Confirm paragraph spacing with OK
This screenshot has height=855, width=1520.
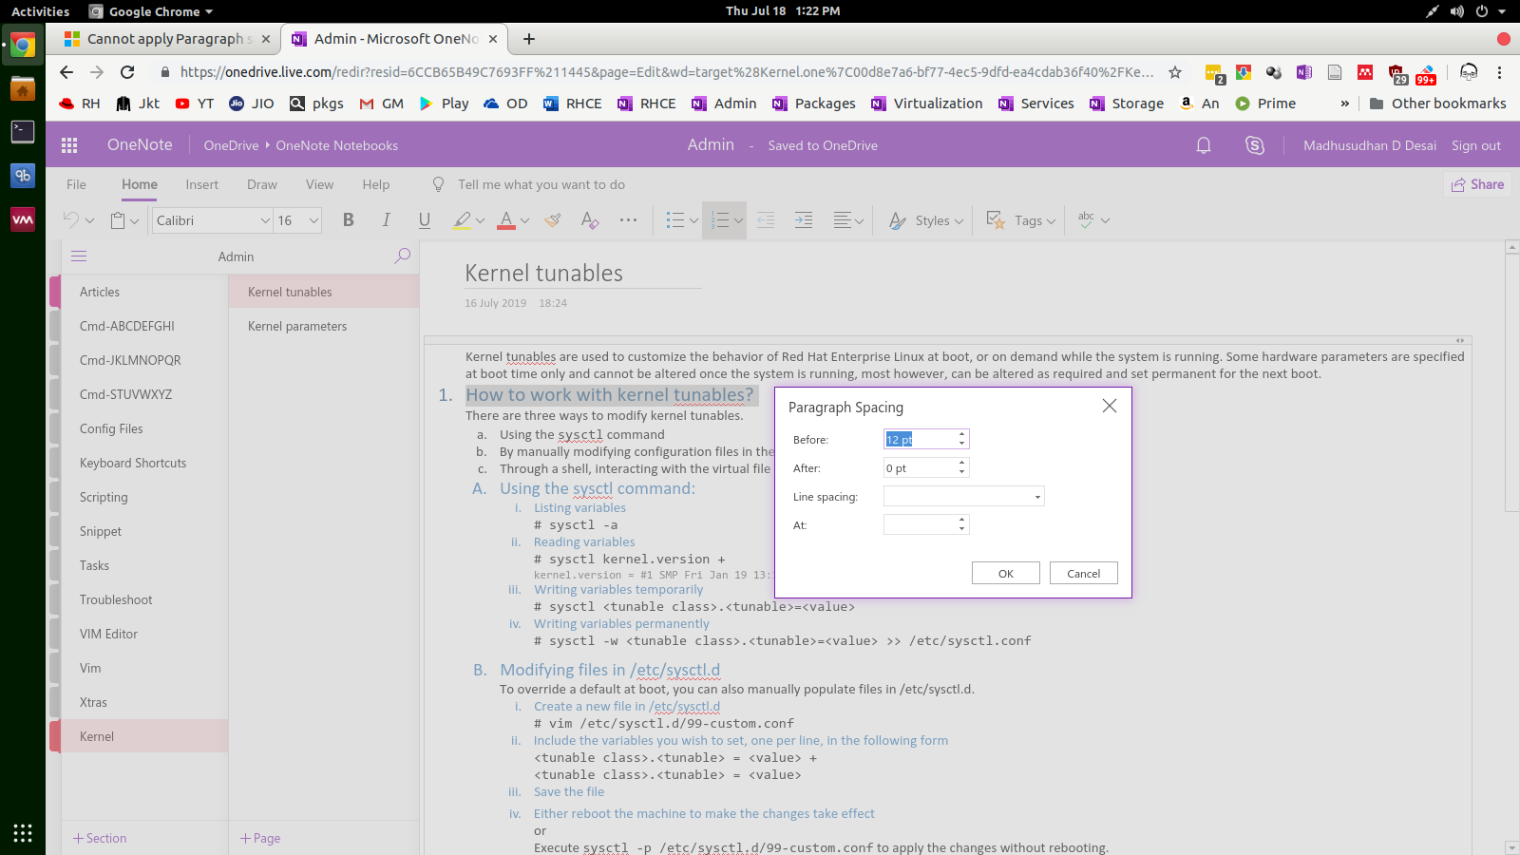pyautogui.click(x=1006, y=573)
